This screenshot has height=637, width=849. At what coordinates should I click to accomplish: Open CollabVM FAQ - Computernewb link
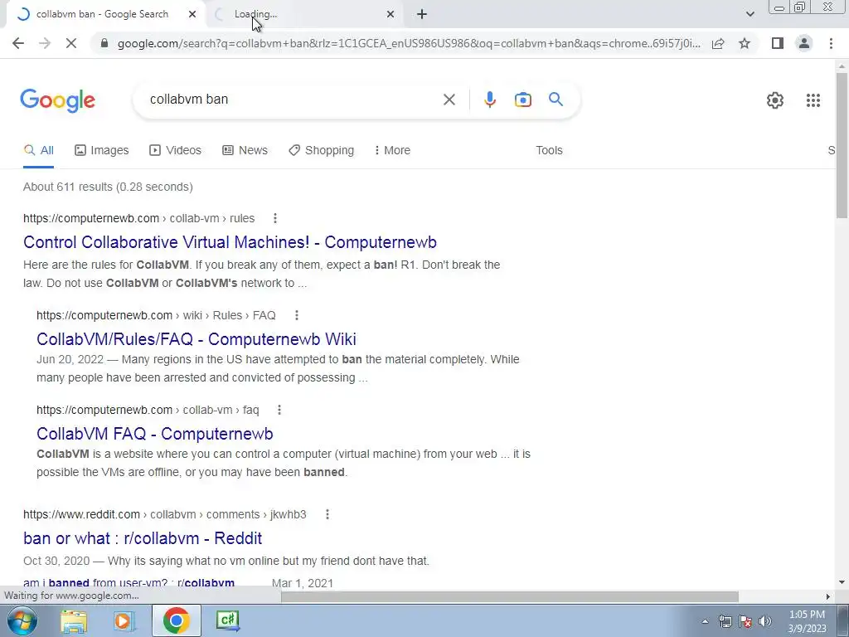155,434
